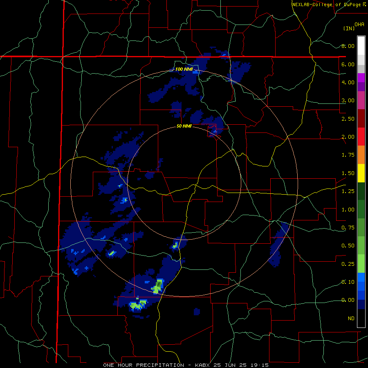Pick the black ND swatch at legend bottom
The height and width of the screenshot is (368, 368).
(361, 318)
